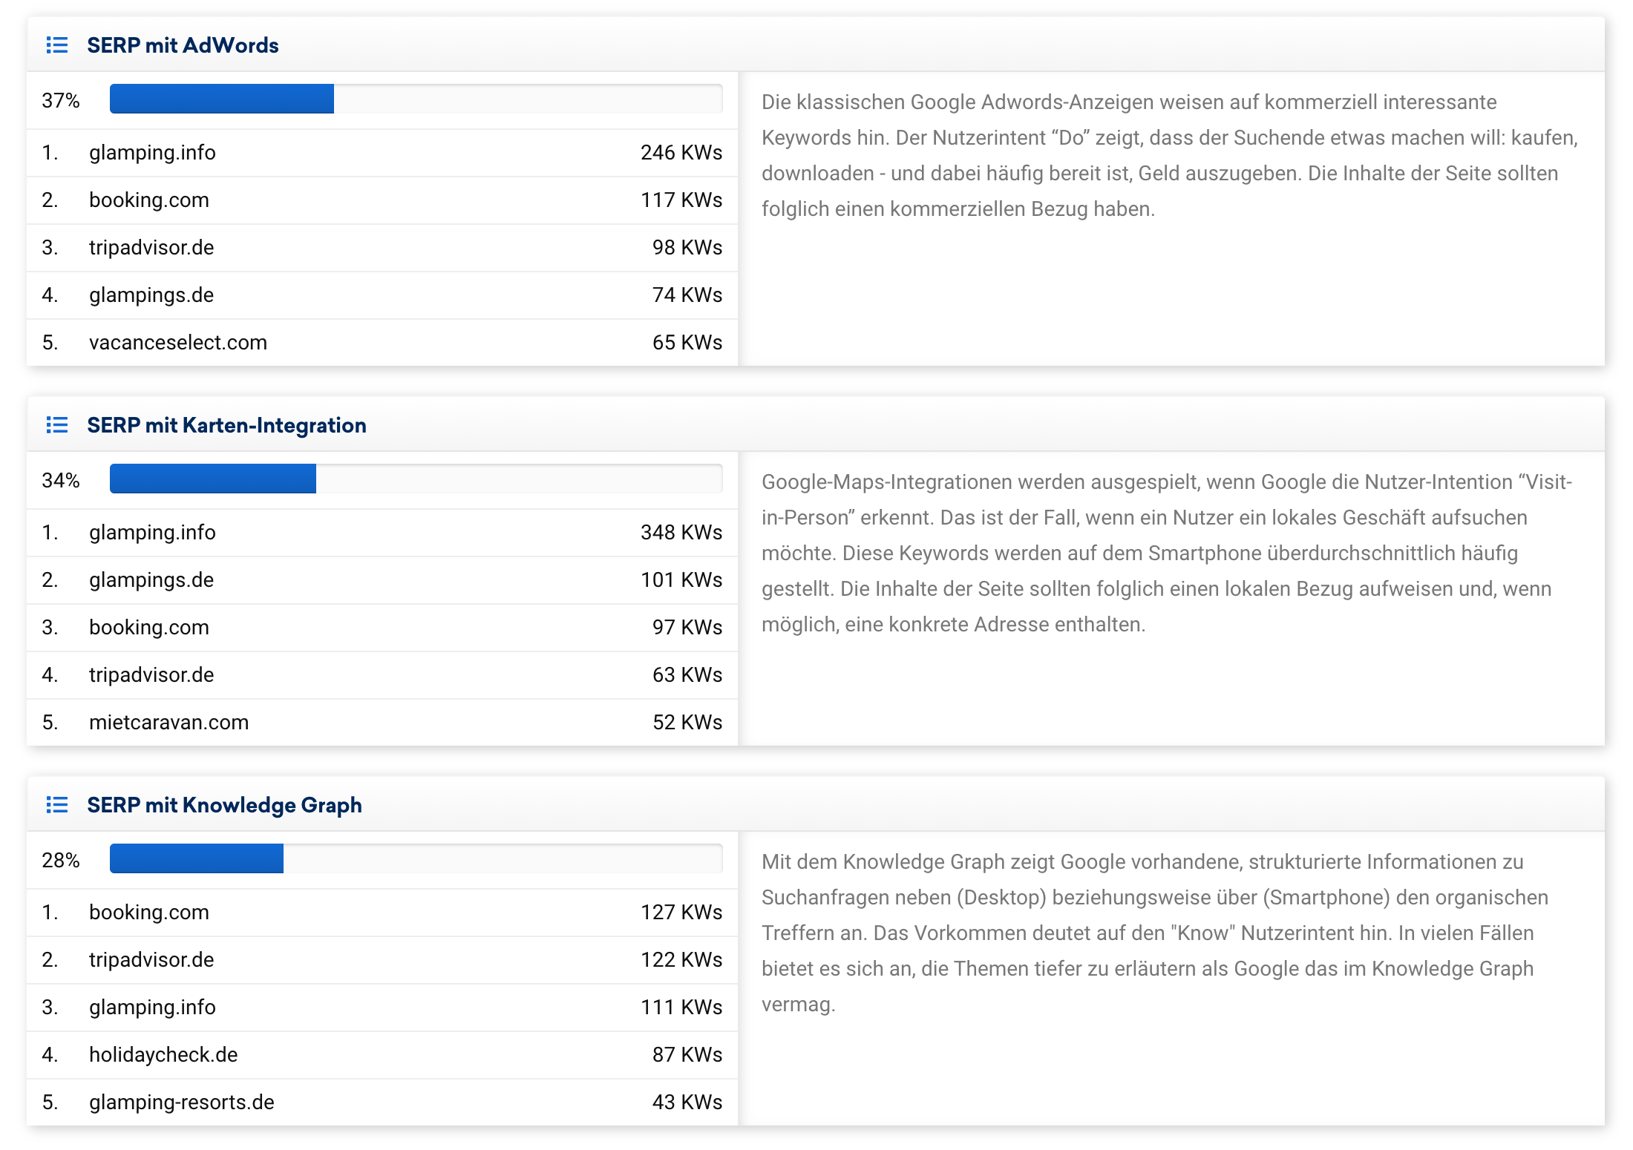
Task: Select booking.com with 117 KWs
Action: [x=149, y=200]
